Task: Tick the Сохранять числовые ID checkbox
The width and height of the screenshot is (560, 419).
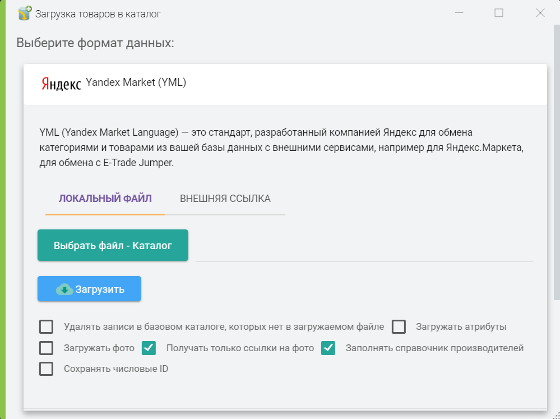Action: click(47, 369)
